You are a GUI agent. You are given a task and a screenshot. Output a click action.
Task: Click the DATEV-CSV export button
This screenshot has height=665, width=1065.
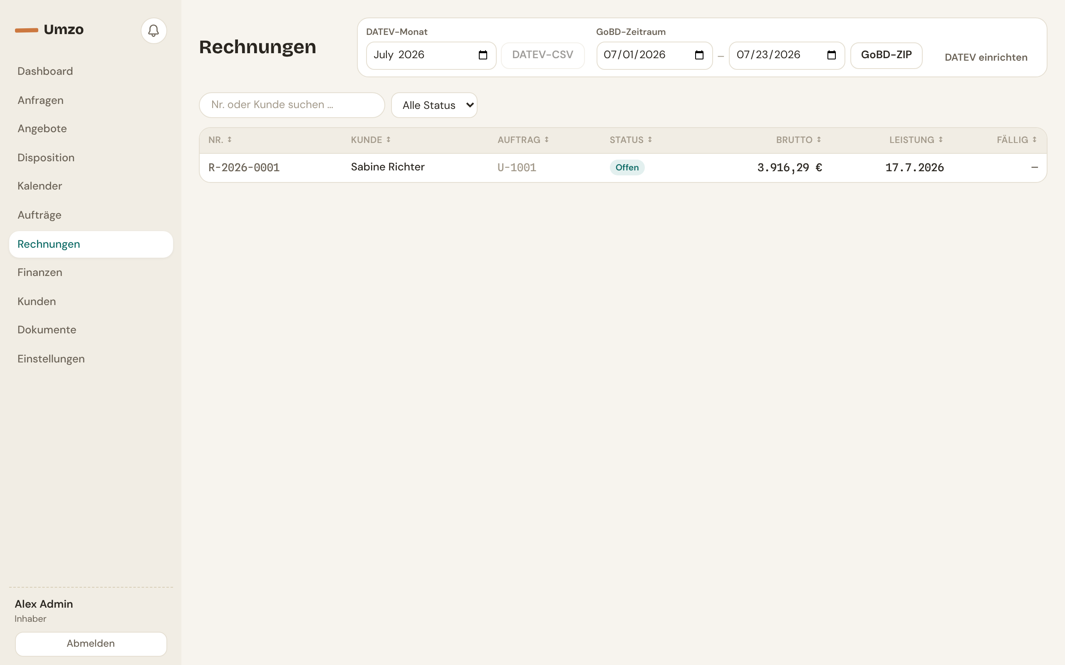[542, 55]
